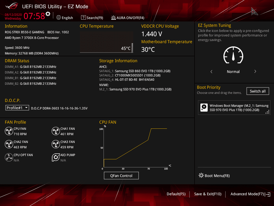Viewport: 274px width, 206px height.
Task: Click the DIMM_B1 G-Skill memory row
Action: [x=31, y=78]
